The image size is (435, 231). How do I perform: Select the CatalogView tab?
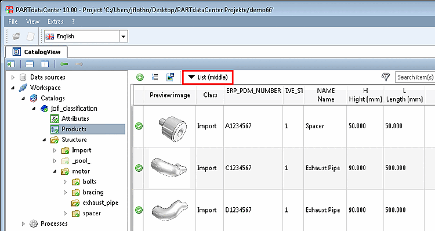37,52
